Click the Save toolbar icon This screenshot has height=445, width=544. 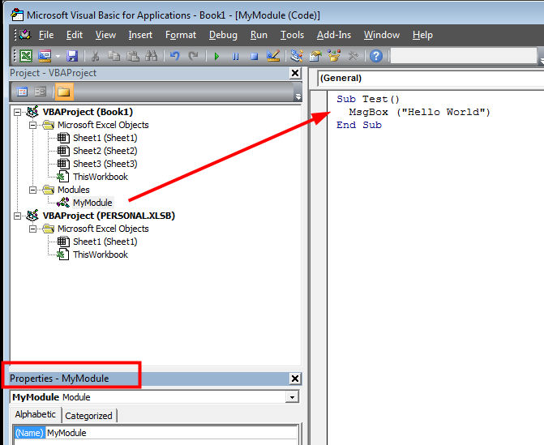pos(72,56)
